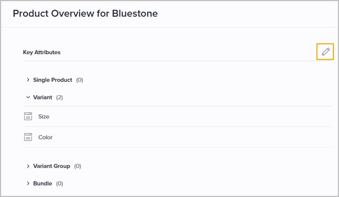This screenshot has width=339, height=197.
Task: Click the (2) count next to Variant
Action: point(60,98)
